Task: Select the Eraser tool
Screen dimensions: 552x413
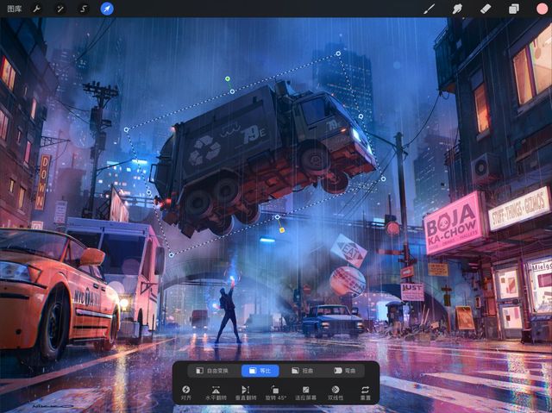Action: (x=485, y=9)
